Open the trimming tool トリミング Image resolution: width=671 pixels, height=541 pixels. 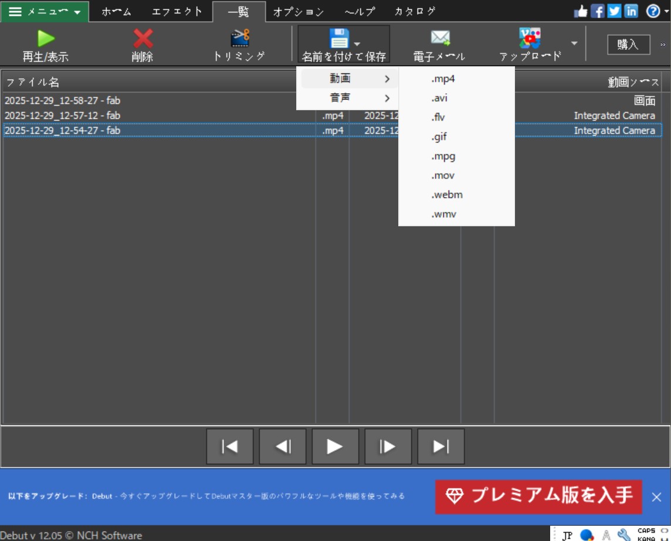point(239,44)
